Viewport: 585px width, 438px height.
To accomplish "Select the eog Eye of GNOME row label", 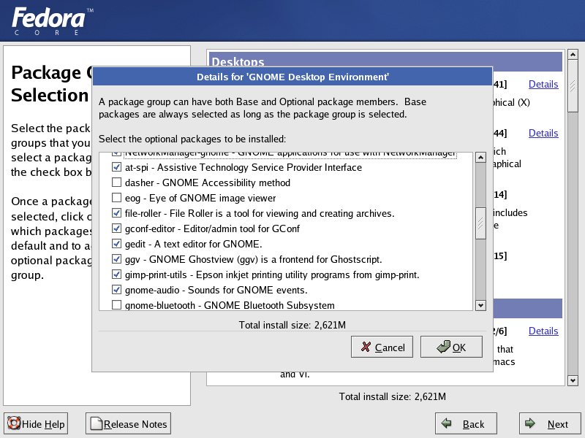I will tap(200, 198).
